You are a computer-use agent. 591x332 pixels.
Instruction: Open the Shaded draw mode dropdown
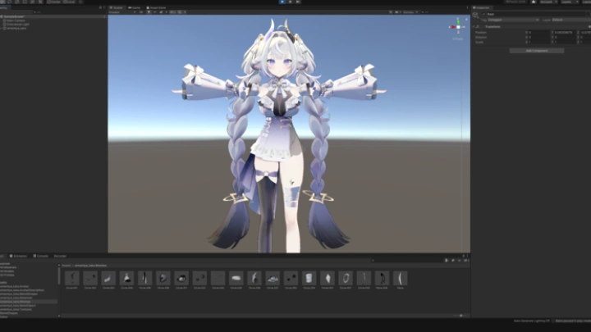[122, 12]
